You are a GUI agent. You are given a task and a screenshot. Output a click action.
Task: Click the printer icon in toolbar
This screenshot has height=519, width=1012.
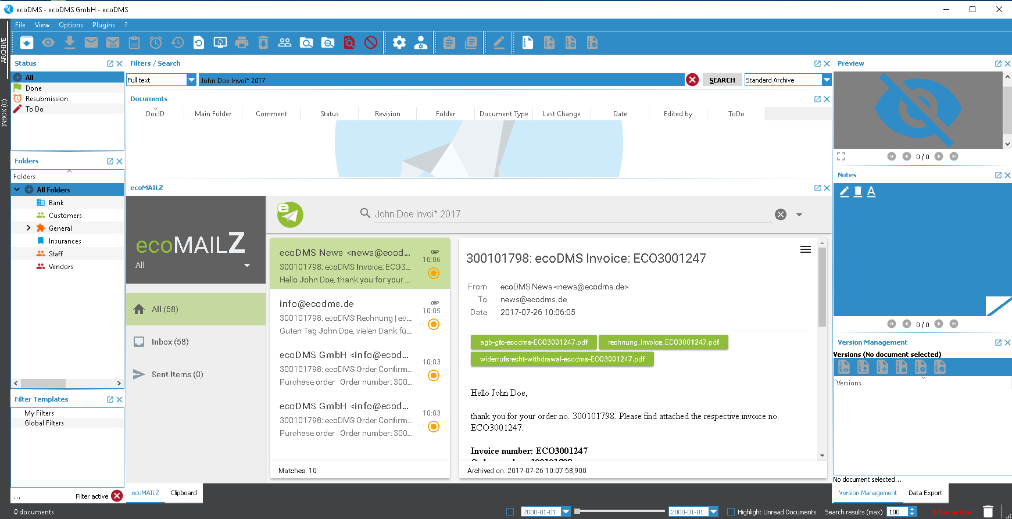coord(242,42)
